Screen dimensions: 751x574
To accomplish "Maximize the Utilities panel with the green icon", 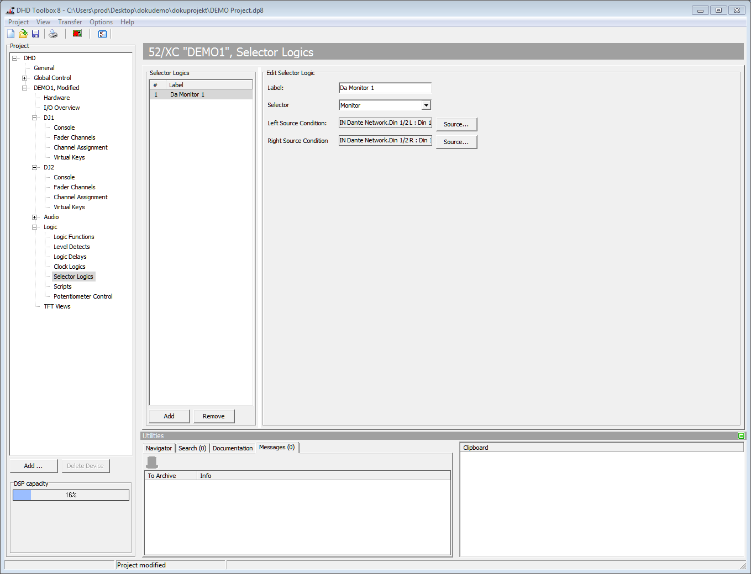I will (741, 435).
